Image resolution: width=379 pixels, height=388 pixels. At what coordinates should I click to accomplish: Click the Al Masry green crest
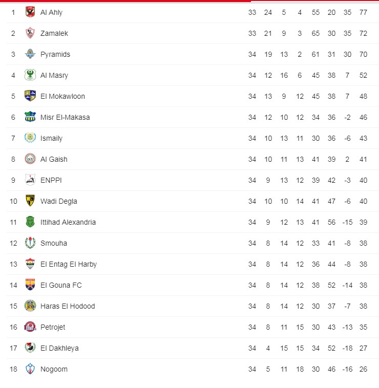coord(30,75)
